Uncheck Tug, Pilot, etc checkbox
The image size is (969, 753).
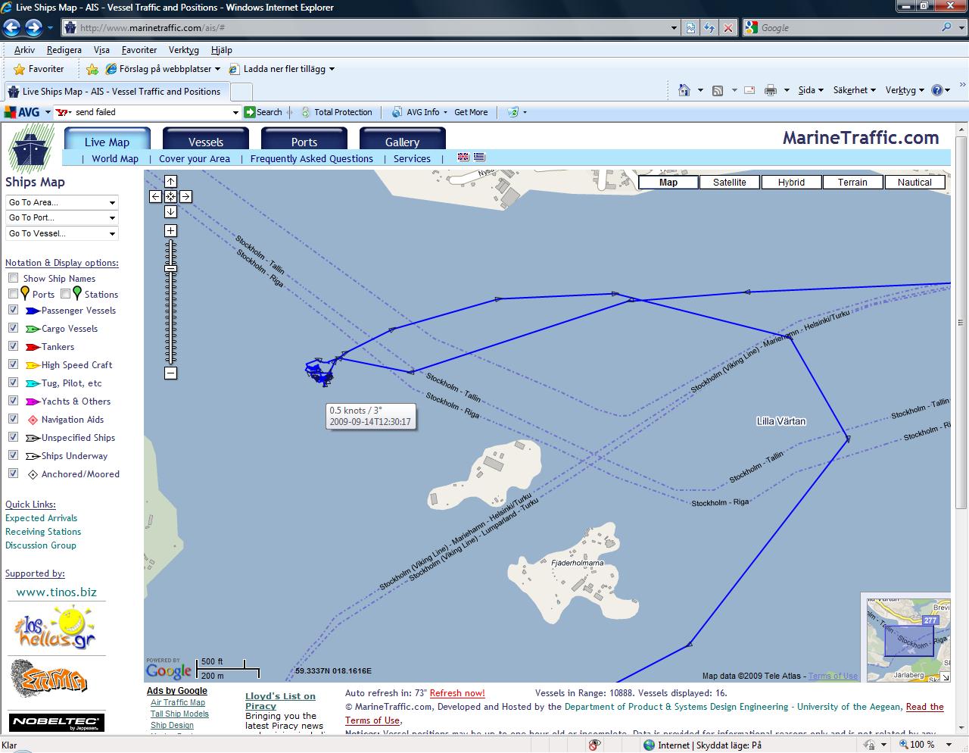point(13,383)
